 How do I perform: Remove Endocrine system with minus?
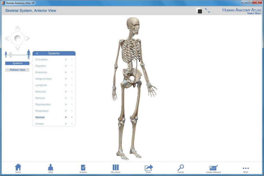(72, 72)
